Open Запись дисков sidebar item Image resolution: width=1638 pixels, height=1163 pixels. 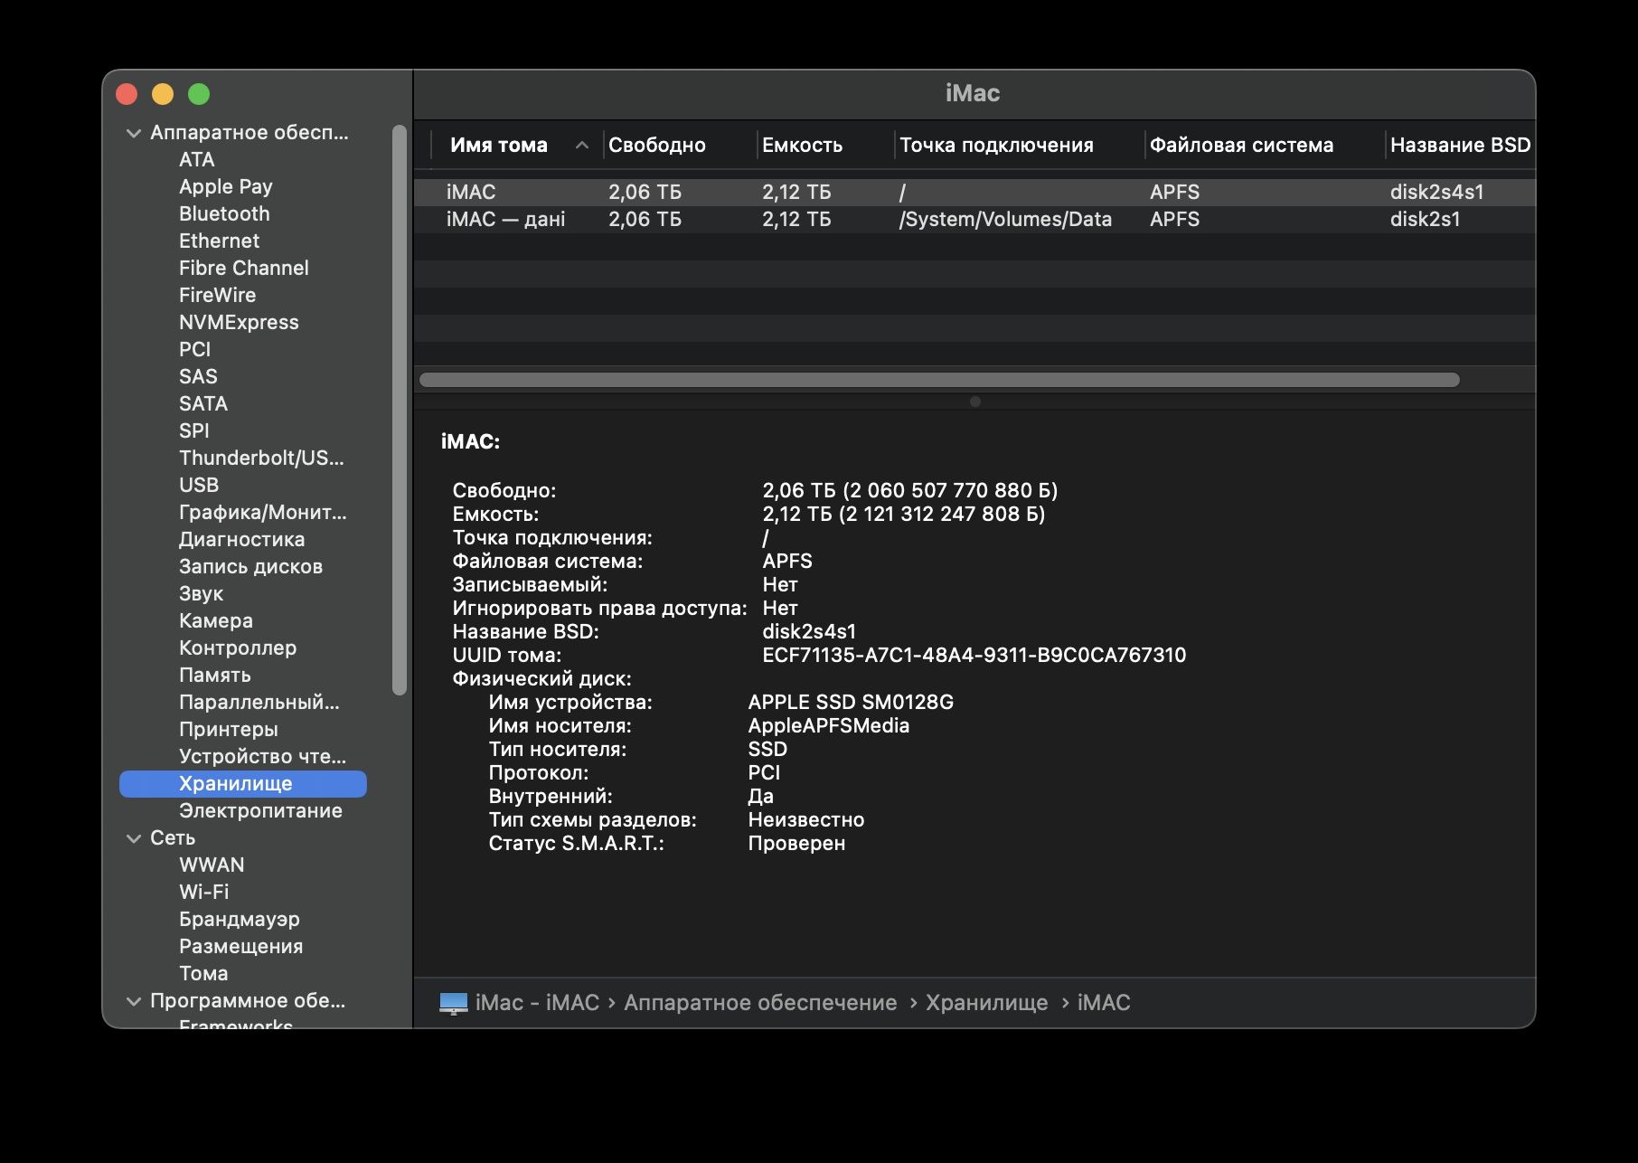pyautogui.click(x=250, y=567)
